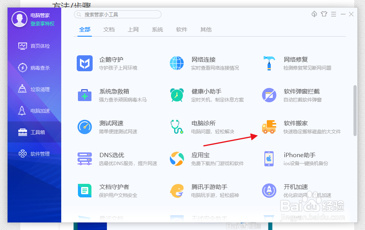Open the DNS选优 server icon
Image resolution: width=365 pixels, height=230 pixels.
coord(85,159)
